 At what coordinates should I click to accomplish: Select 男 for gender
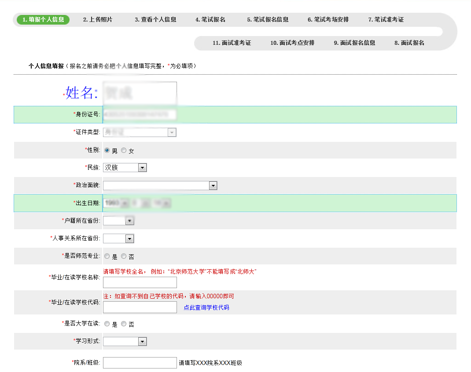[x=107, y=150]
